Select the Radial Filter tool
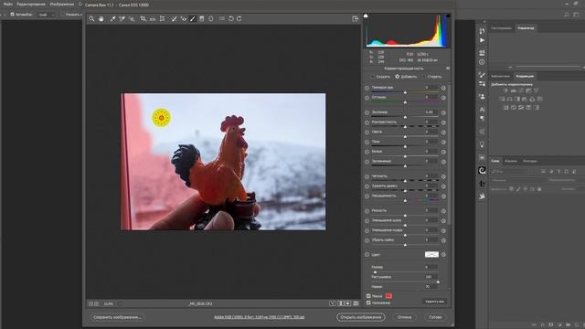The image size is (585, 329). (x=211, y=18)
